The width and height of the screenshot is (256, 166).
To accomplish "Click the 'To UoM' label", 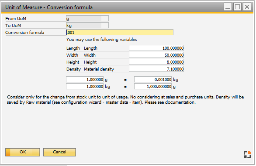I will point(13,26).
